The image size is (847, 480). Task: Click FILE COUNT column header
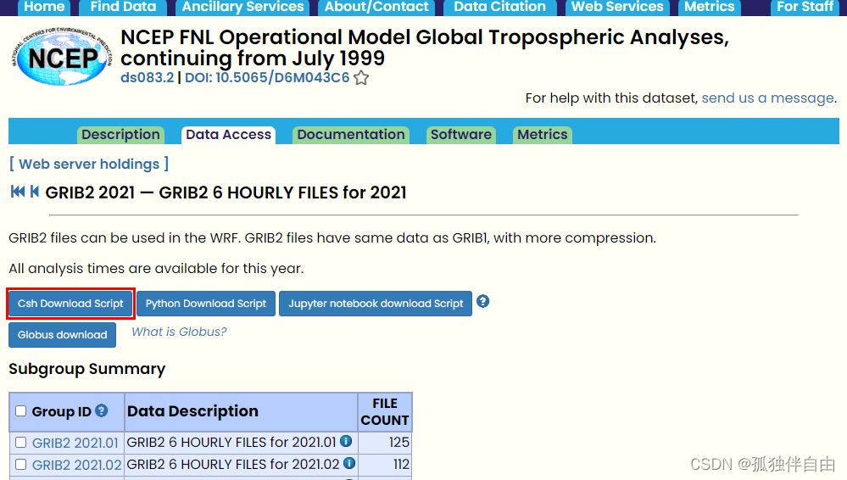pyautogui.click(x=385, y=411)
